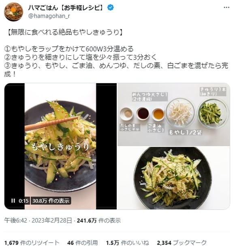Click the 241.6万 件の表示 view count

[x=99, y=221]
